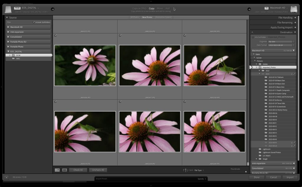This screenshot has height=187, width=302.
Task: Collapse the Source panel
Action: point(7,17)
